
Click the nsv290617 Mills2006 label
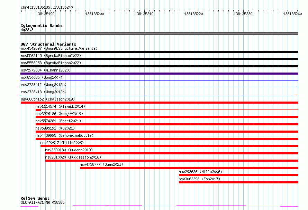coord(62,143)
